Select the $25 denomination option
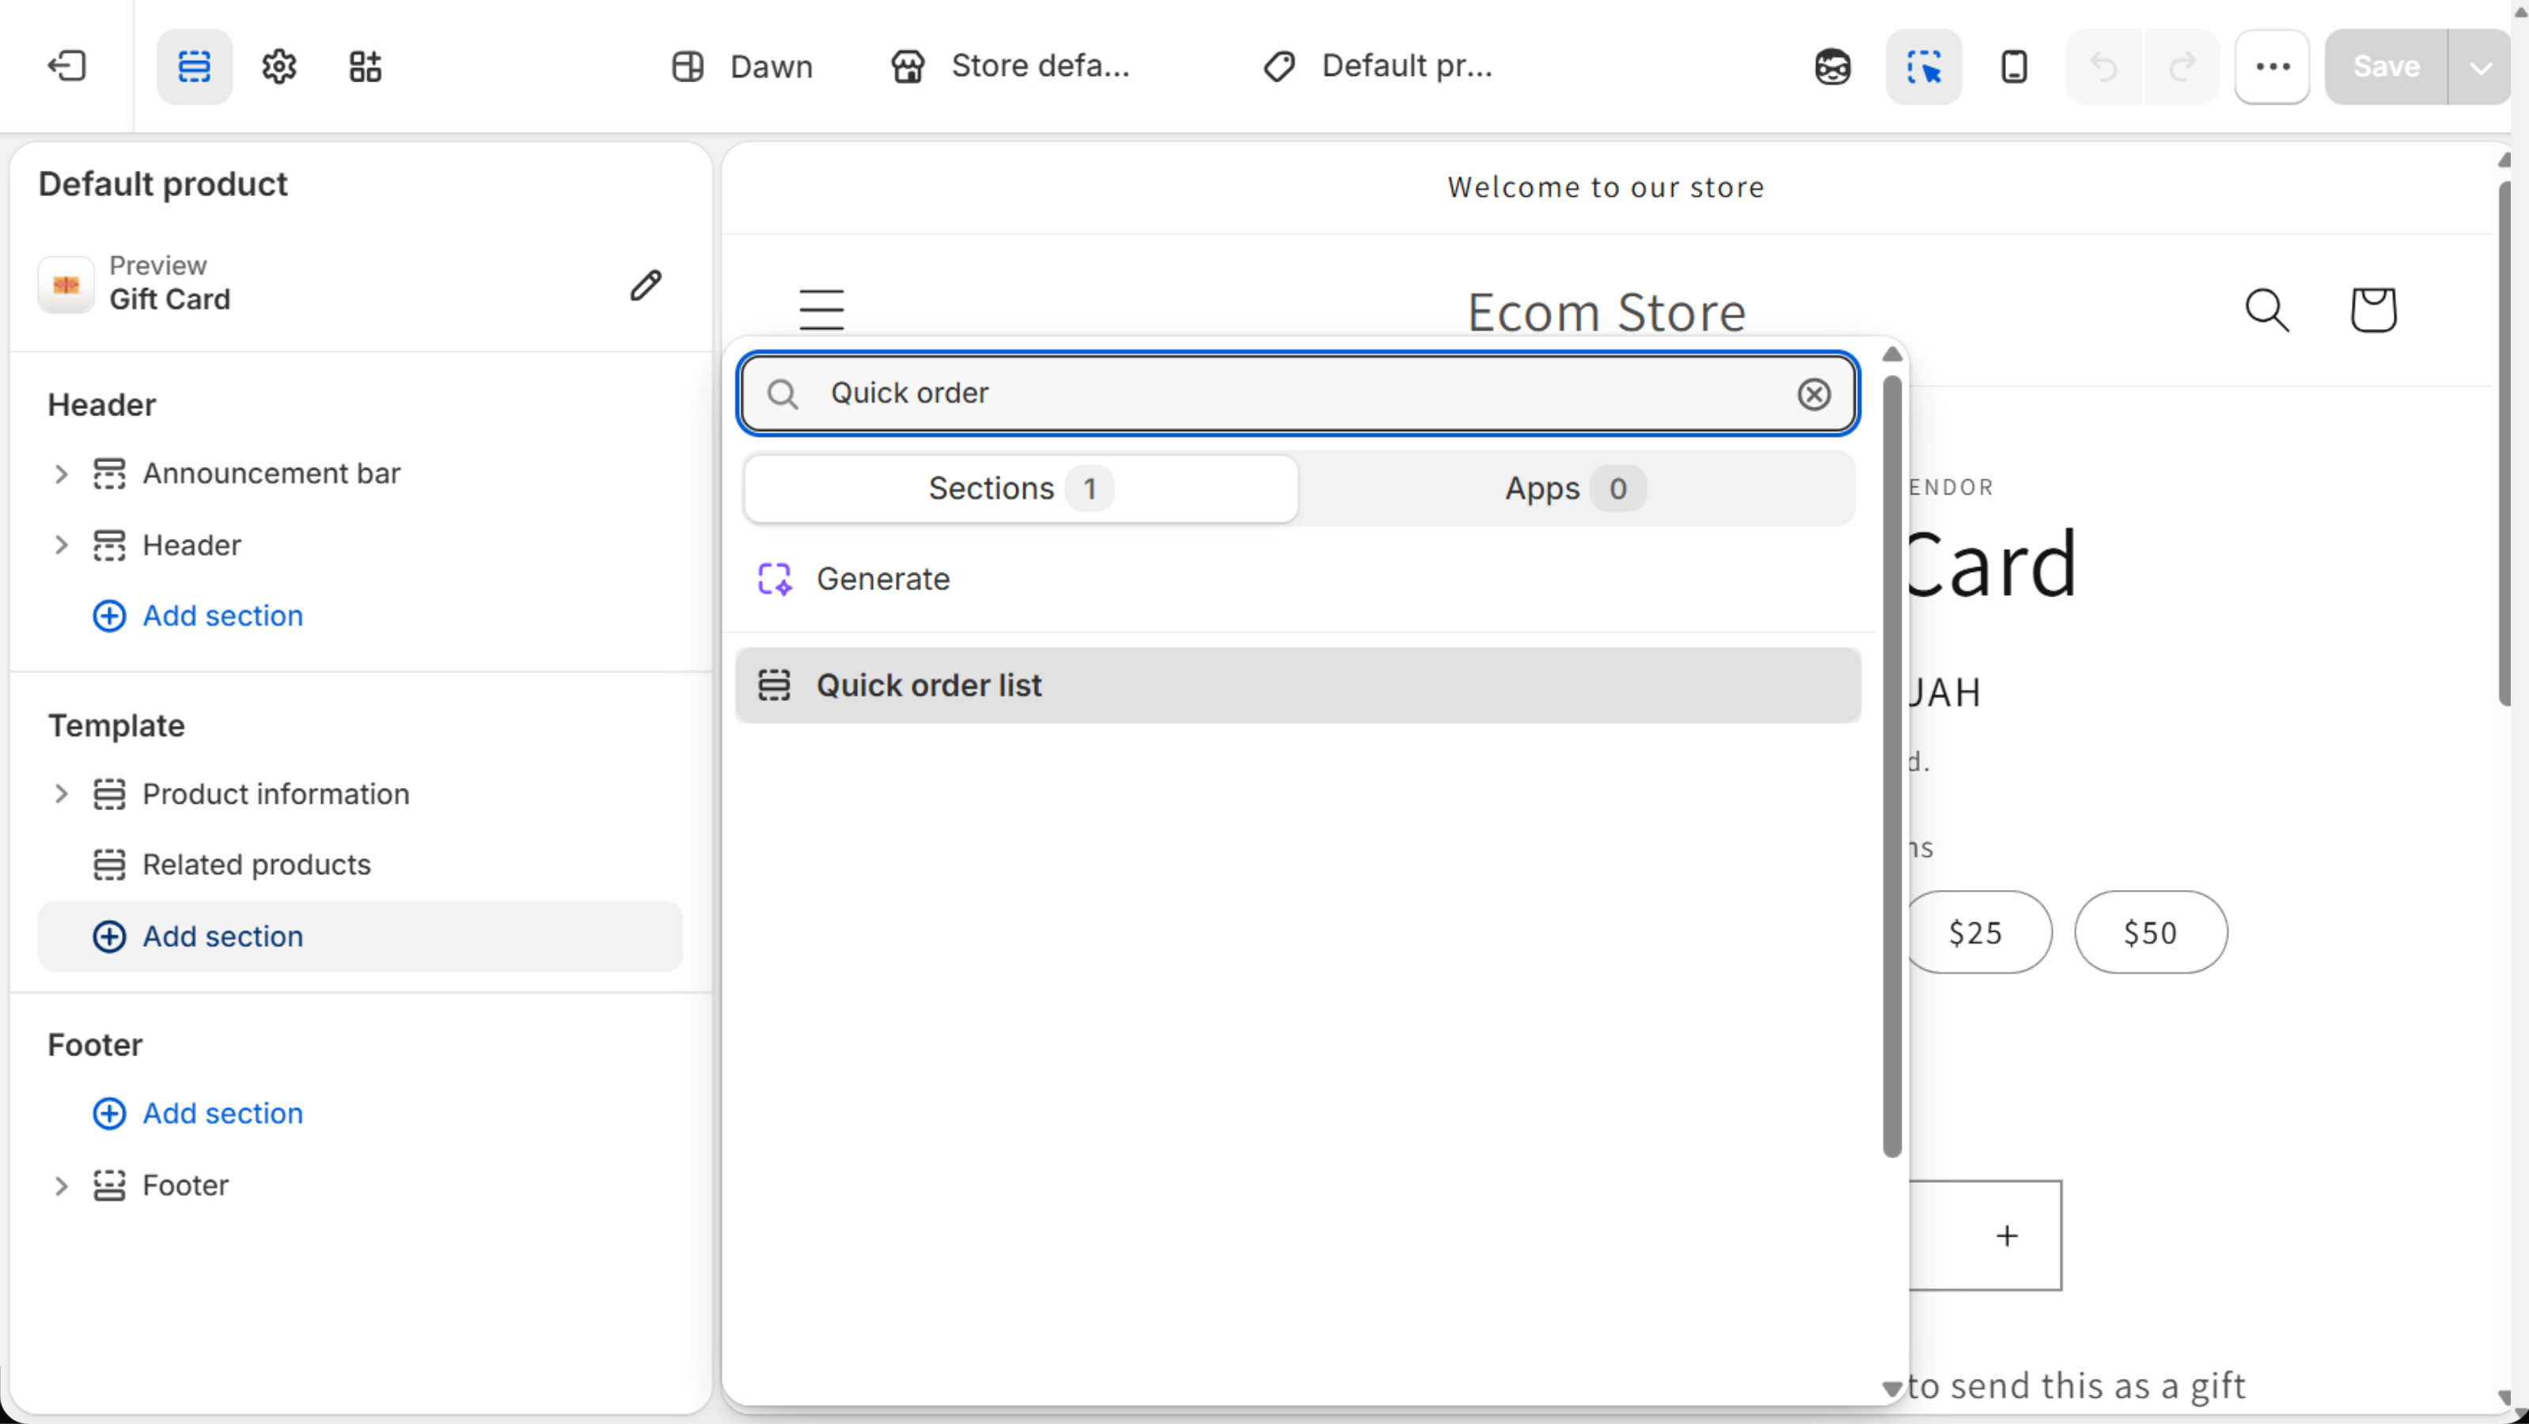 tap(1976, 932)
